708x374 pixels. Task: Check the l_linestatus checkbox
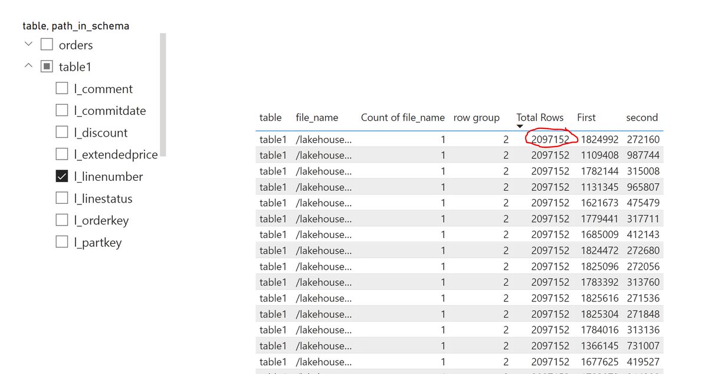pos(61,198)
